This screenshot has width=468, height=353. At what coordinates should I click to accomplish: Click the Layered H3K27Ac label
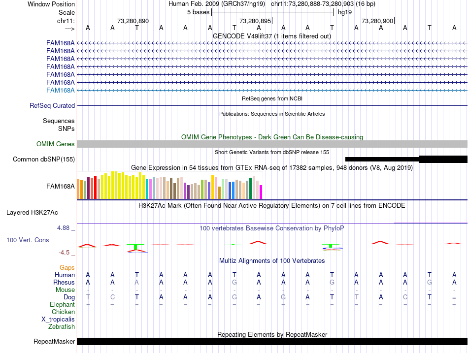pos(32,213)
